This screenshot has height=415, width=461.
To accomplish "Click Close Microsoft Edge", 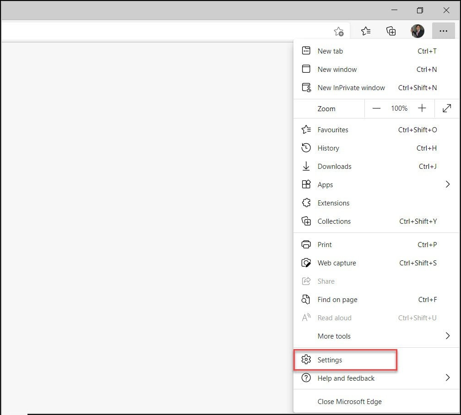I will pyautogui.click(x=349, y=401).
